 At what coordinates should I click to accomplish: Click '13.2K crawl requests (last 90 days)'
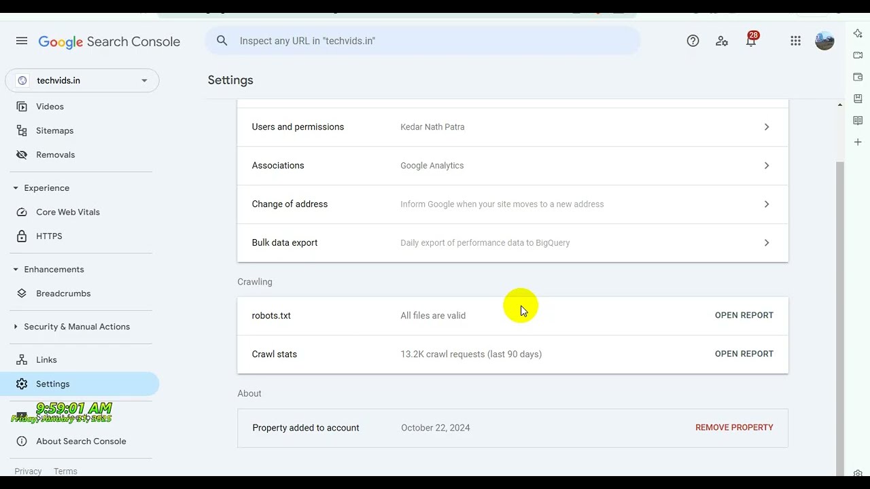471,354
